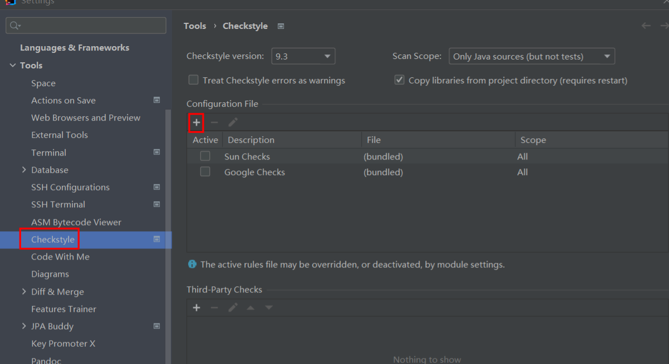Add a third-party check with plus icon
Screen dimensions: 669x364
[196, 307]
